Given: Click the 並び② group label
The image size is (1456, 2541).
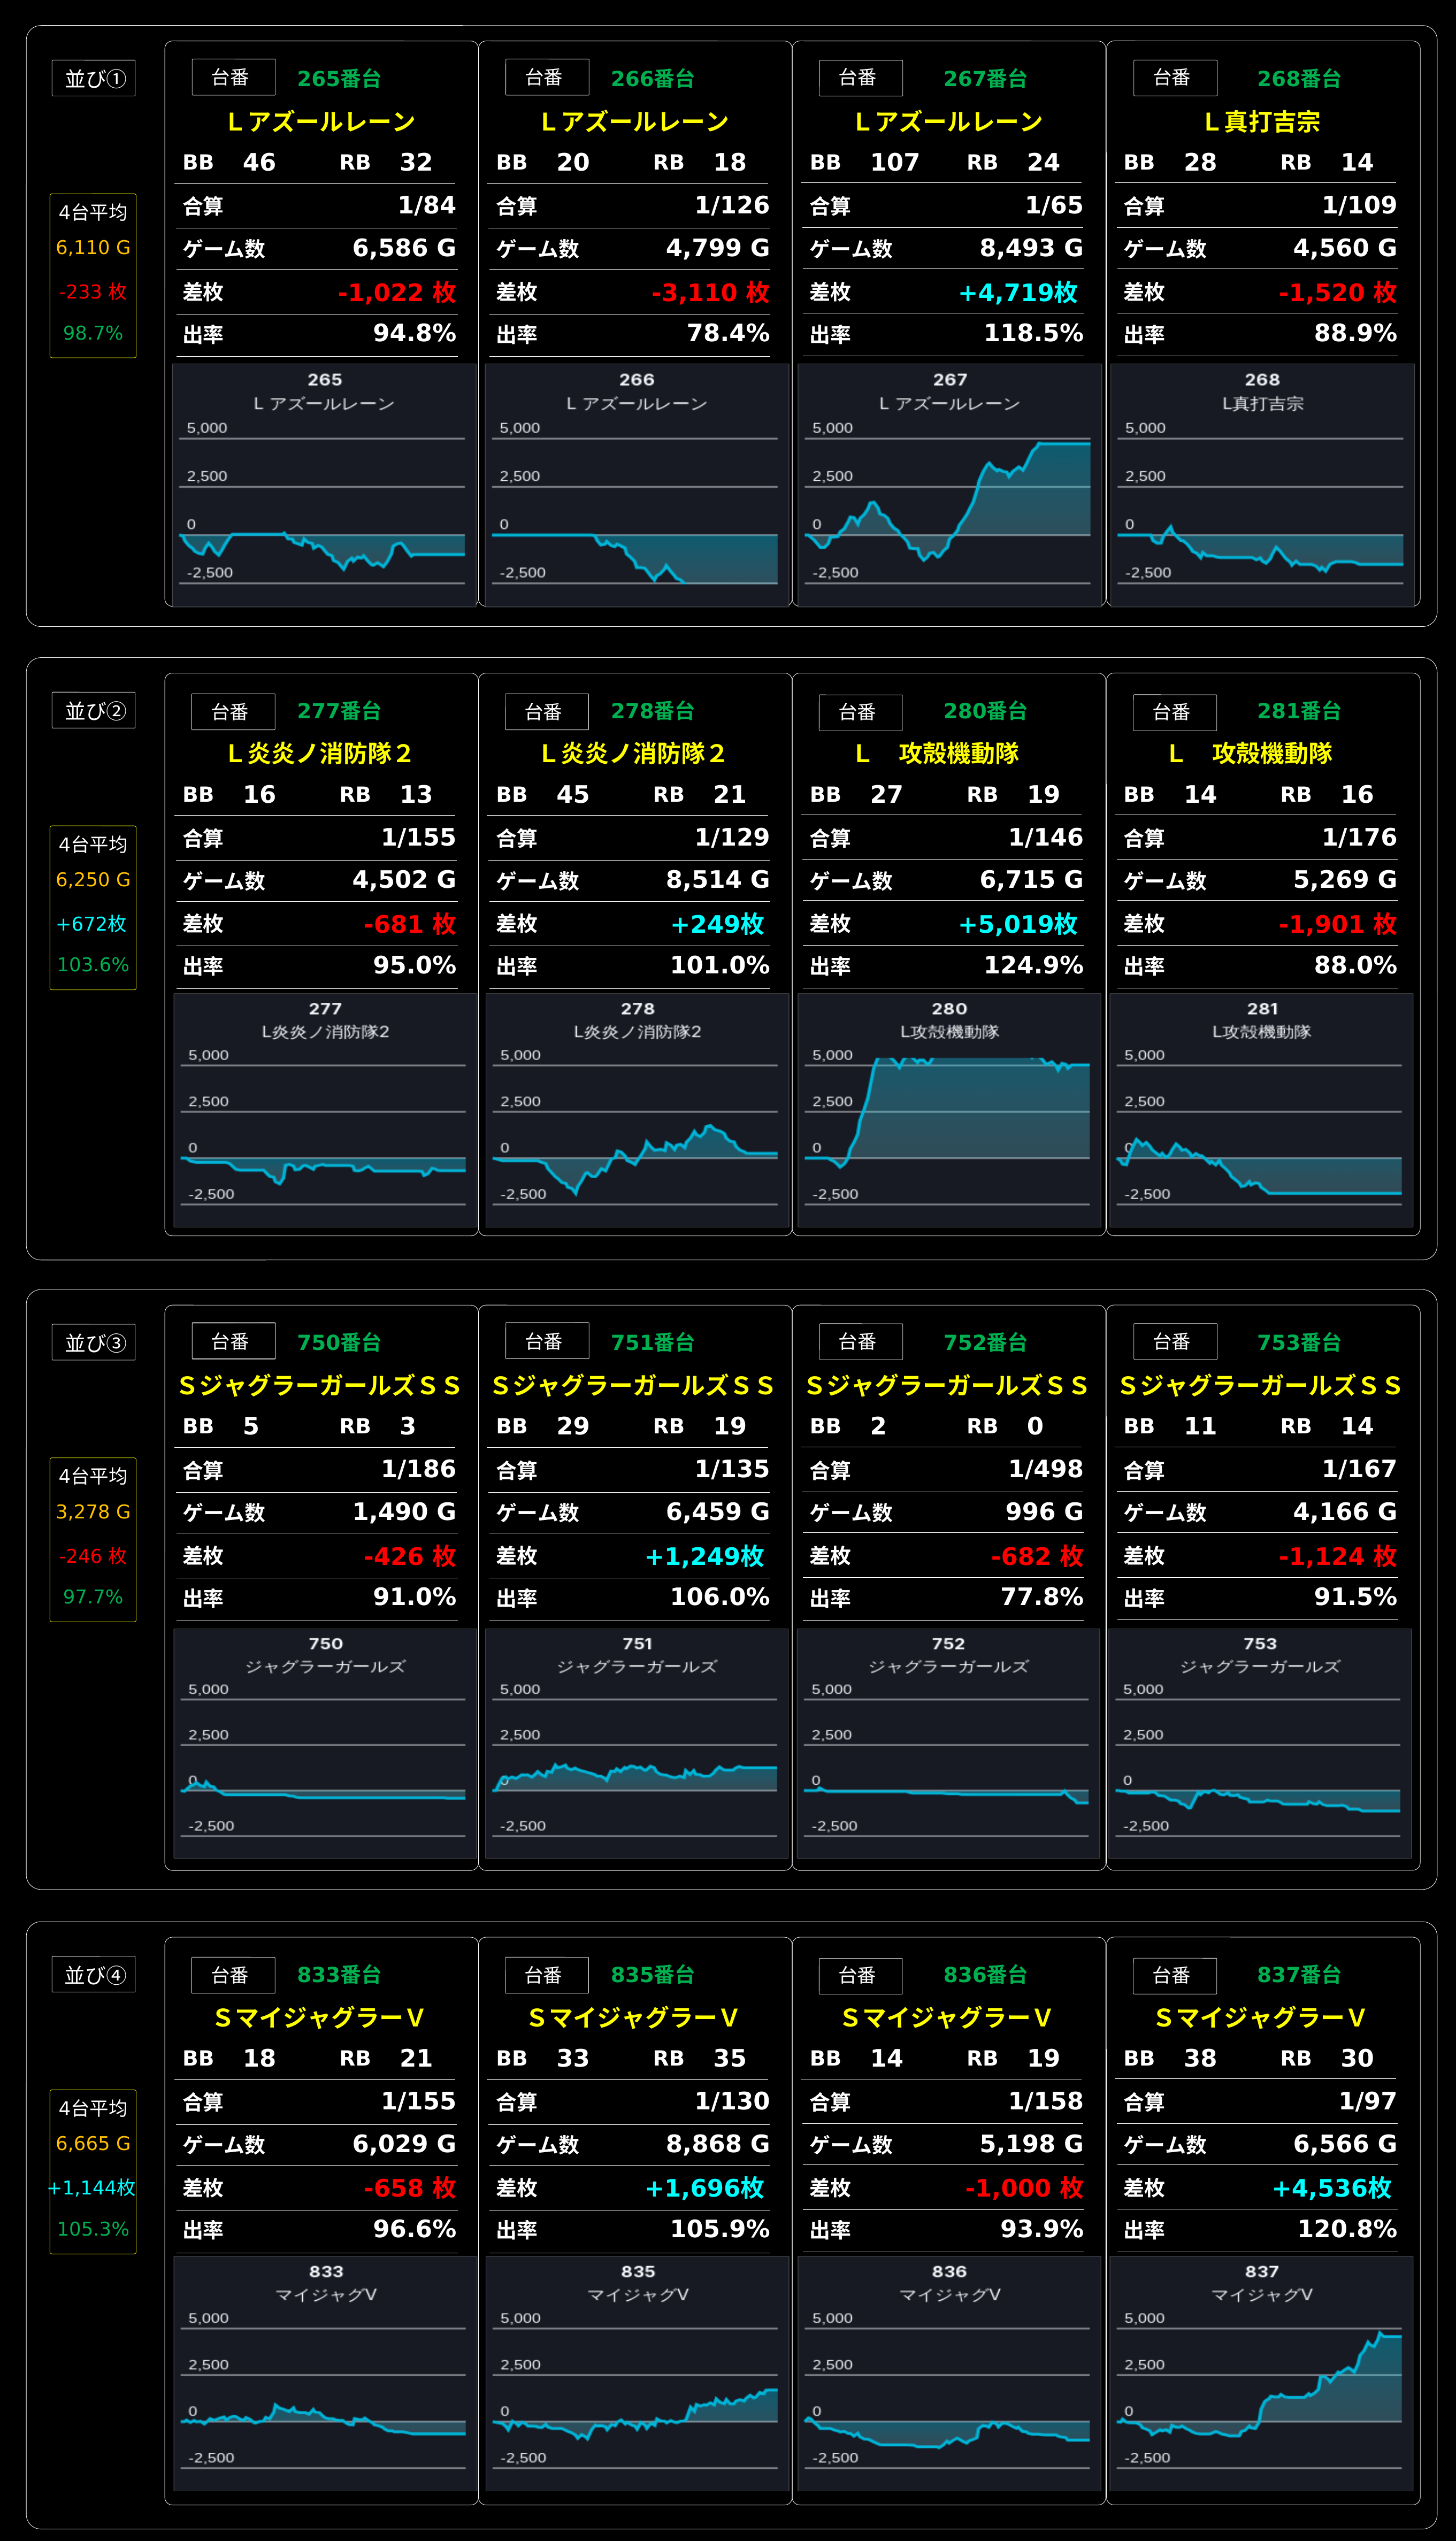Looking at the screenshot, I should (94, 711).
